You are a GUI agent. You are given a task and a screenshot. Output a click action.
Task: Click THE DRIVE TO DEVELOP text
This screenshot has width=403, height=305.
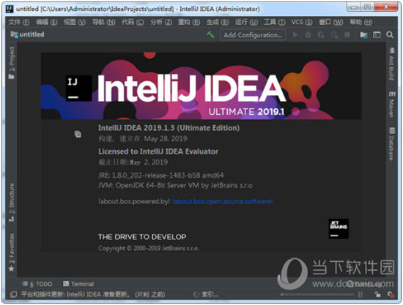tap(142, 237)
